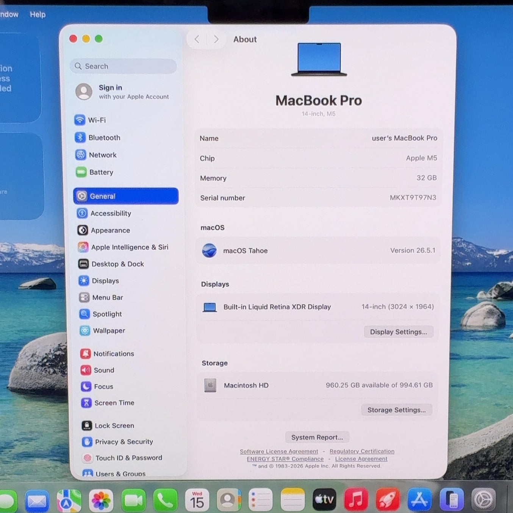Launch FaceTime from the Dock
This screenshot has width=513, height=513.
(133, 500)
